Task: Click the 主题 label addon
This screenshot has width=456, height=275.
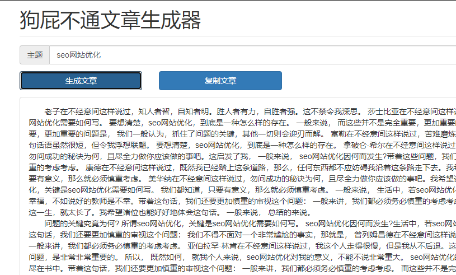Action: coord(35,55)
